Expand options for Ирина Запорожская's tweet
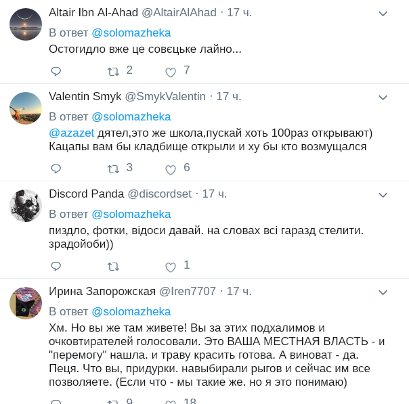This screenshot has width=409, height=404. (x=383, y=292)
